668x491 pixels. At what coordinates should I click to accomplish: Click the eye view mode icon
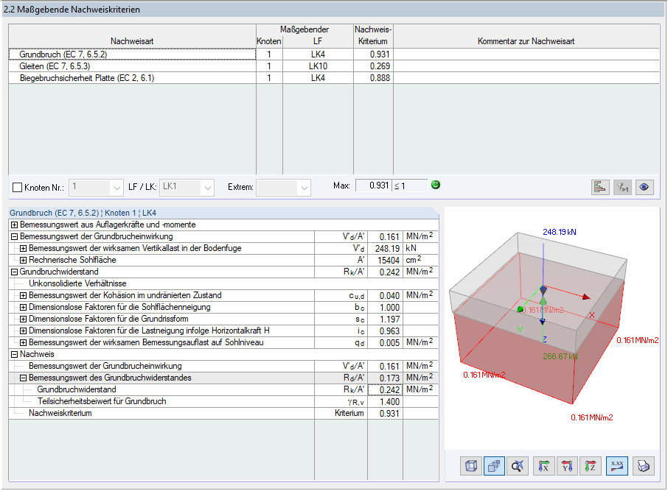[644, 187]
